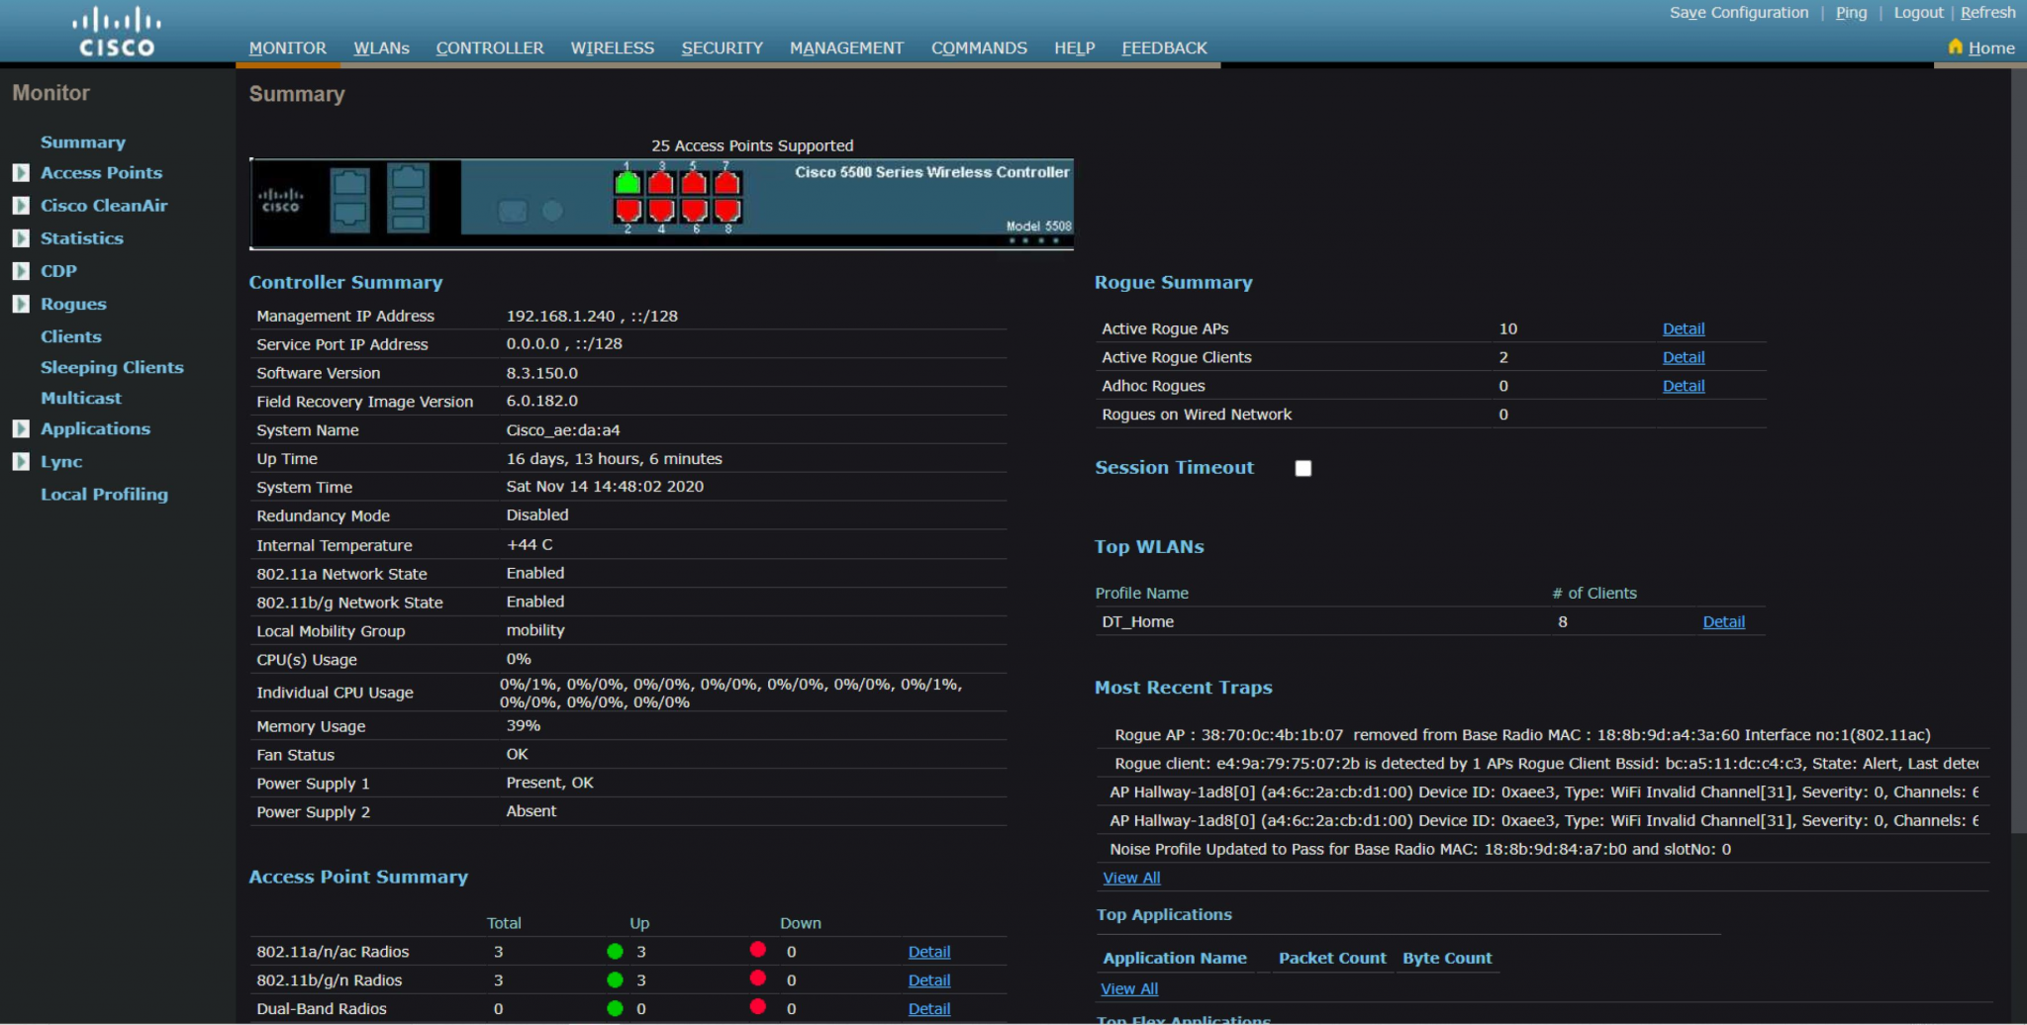Image resolution: width=2027 pixels, height=1025 pixels.
Task: Open Detail for Dual-Band Radios
Action: (x=929, y=1008)
